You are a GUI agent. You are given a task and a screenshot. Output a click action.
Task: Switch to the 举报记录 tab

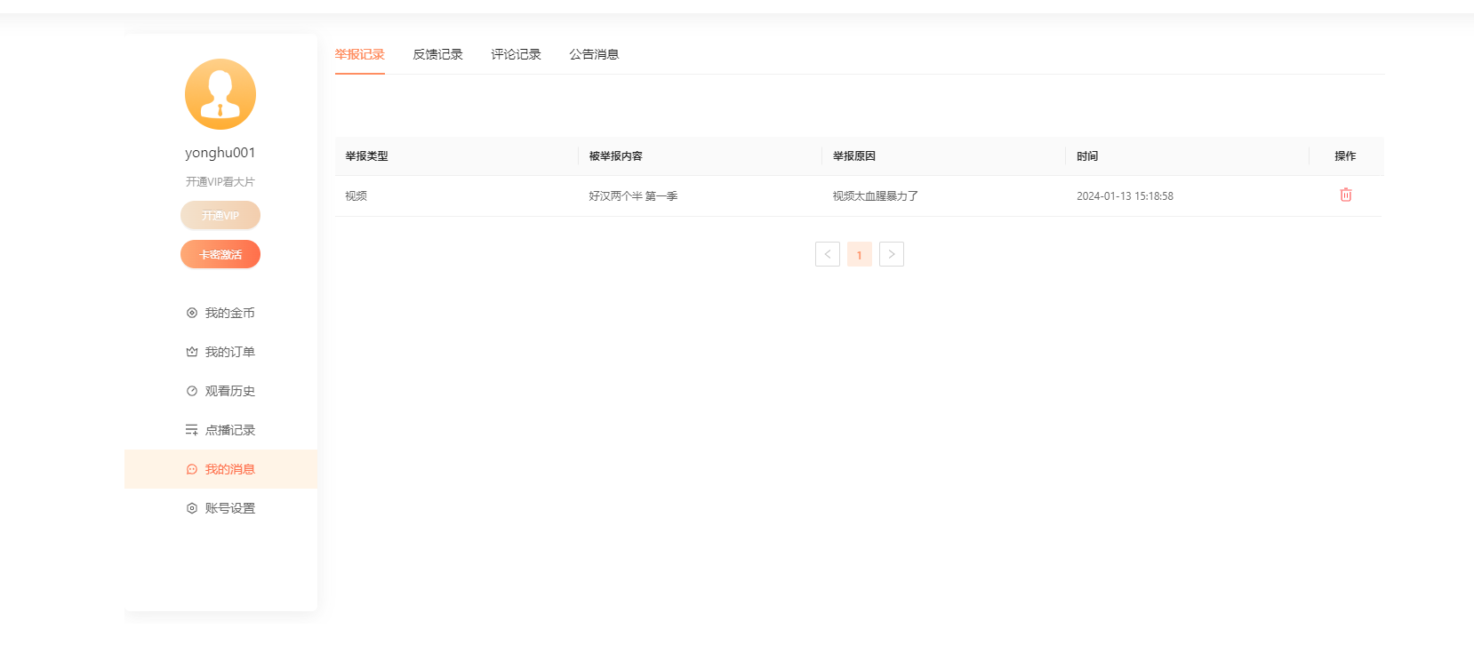[x=360, y=54]
